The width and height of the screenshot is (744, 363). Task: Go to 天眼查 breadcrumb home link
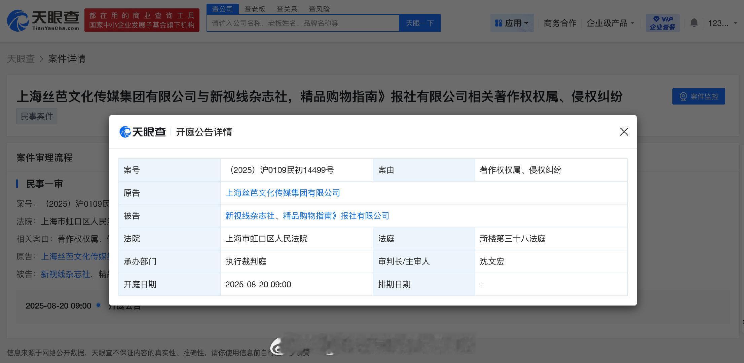pyautogui.click(x=21, y=59)
